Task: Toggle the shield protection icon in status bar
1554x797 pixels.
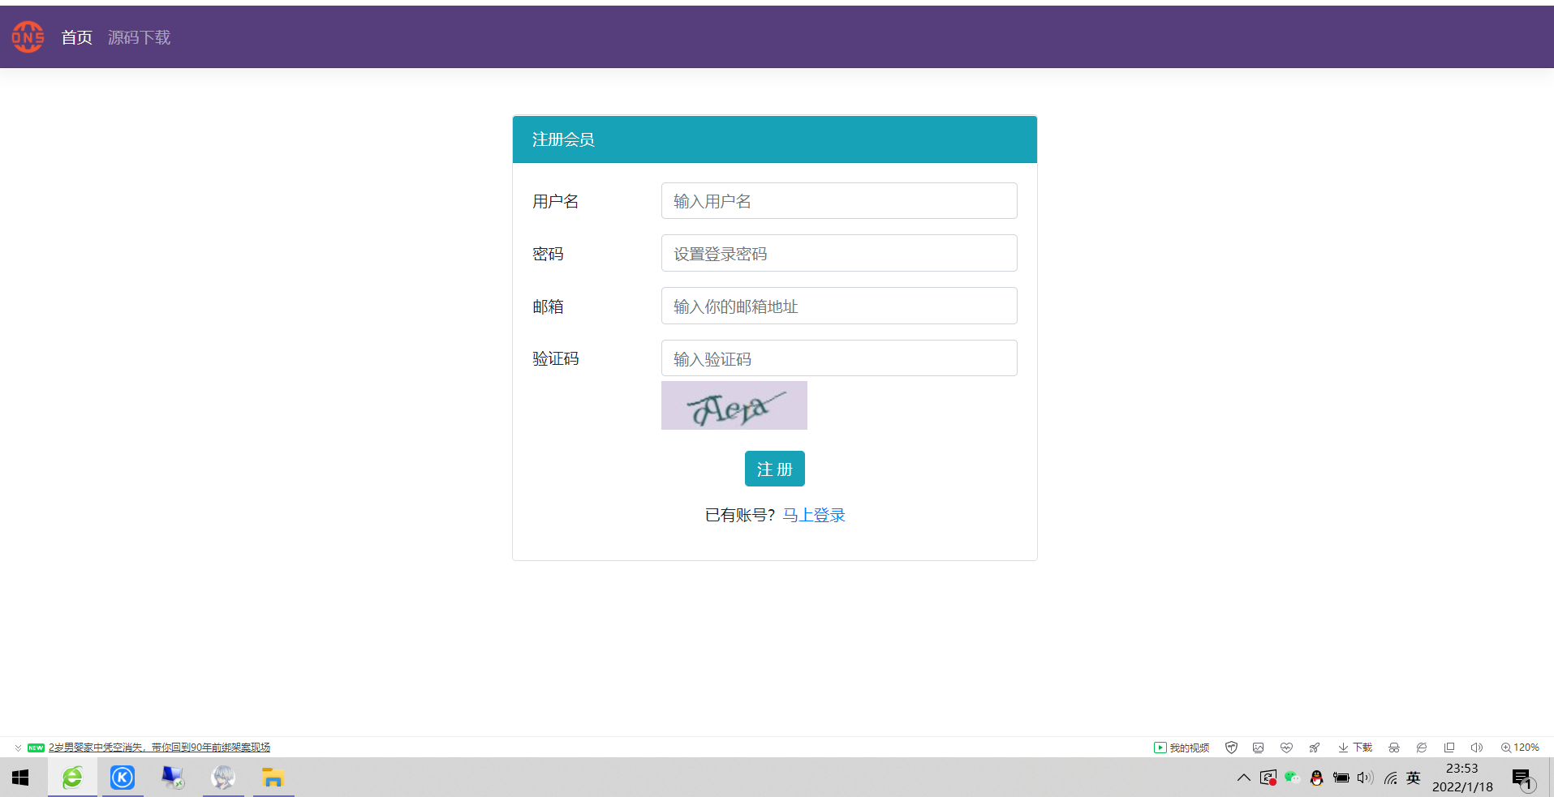Action: click(1231, 747)
